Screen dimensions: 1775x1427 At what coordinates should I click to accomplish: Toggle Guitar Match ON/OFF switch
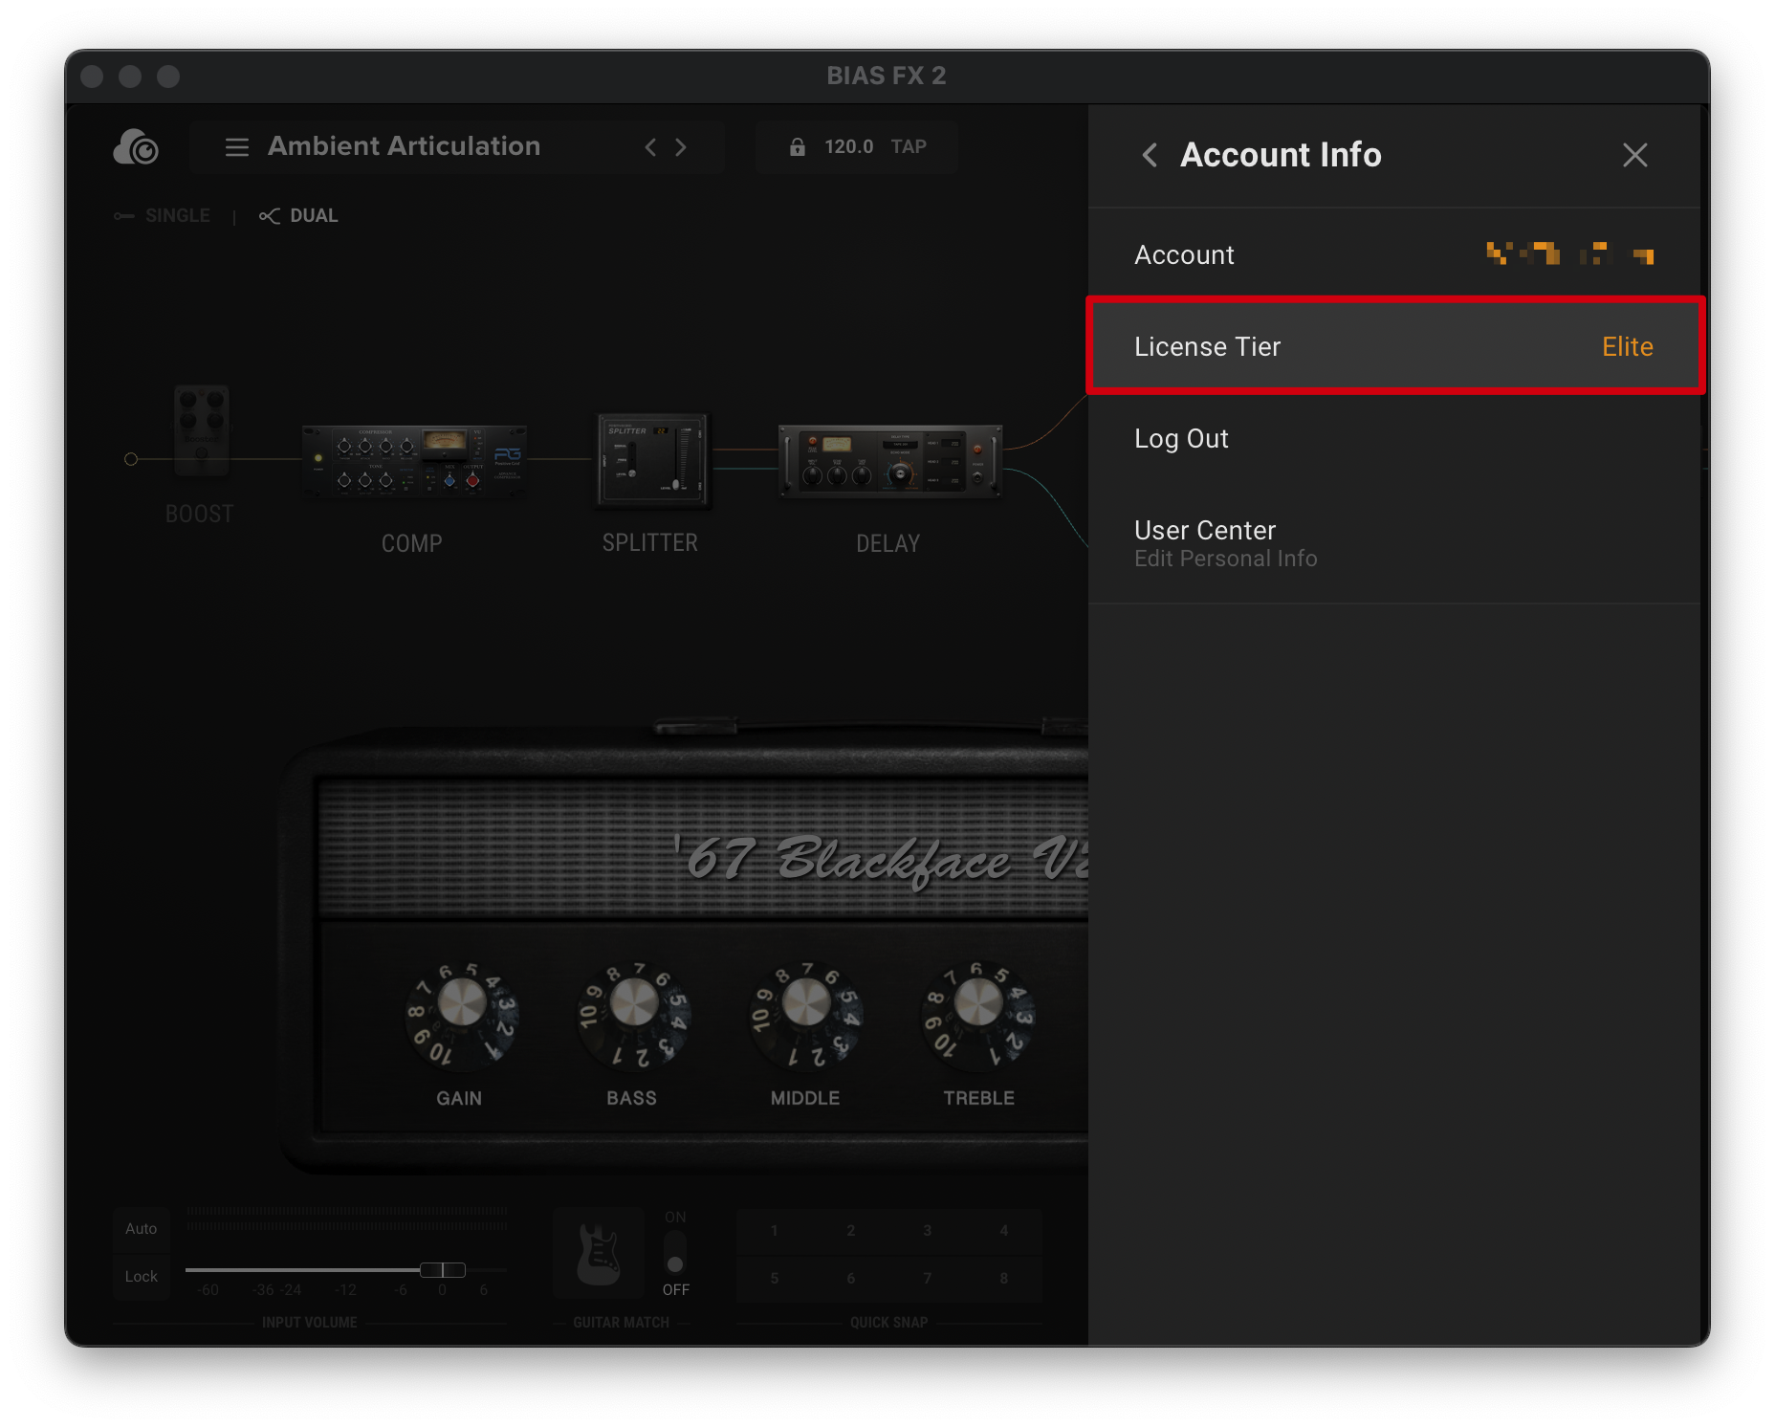pyautogui.click(x=675, y=1253)
